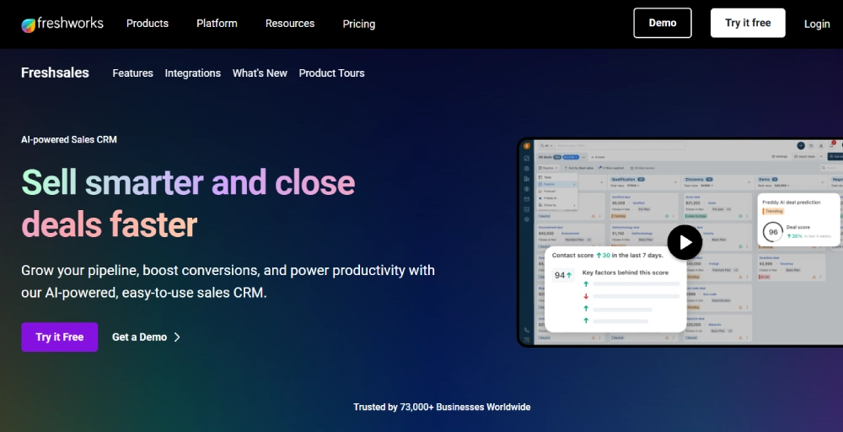
Task: Click the Freshsales product title
Action: (x=55, y=73)
